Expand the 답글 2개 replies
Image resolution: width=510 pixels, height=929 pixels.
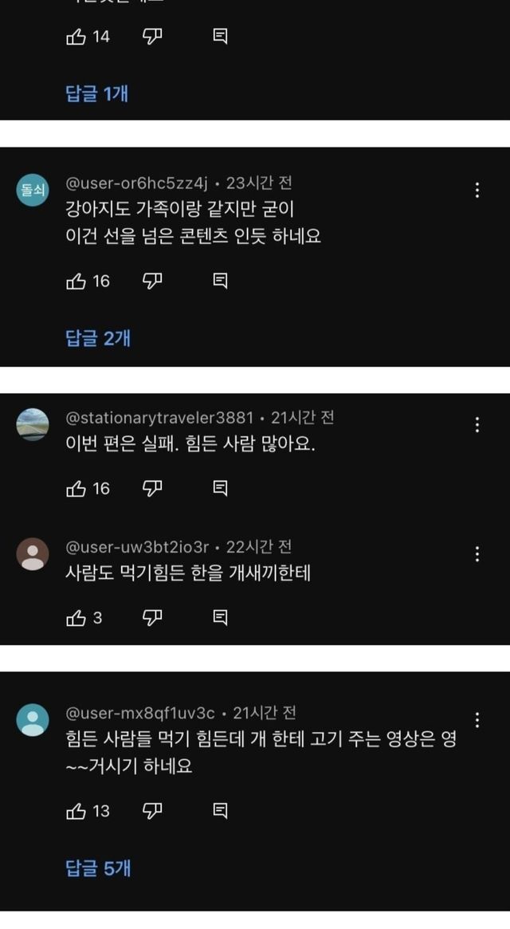click(x=97, y=338)
